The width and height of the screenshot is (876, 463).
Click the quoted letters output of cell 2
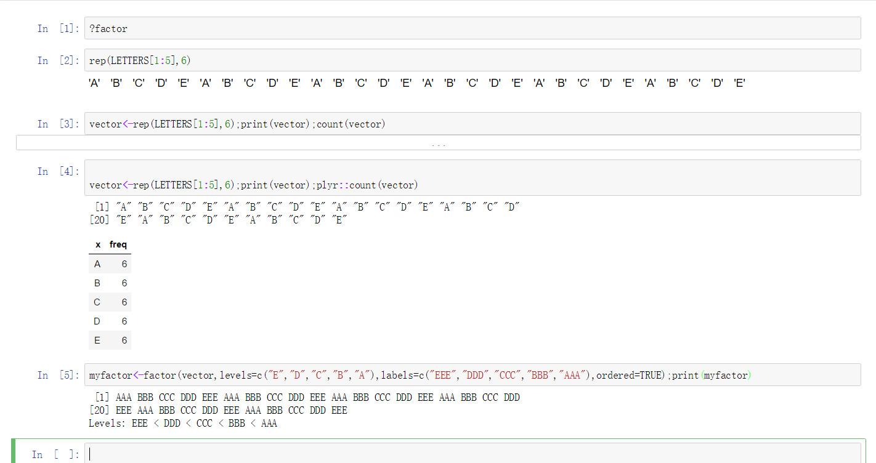(x=417, y=83)
